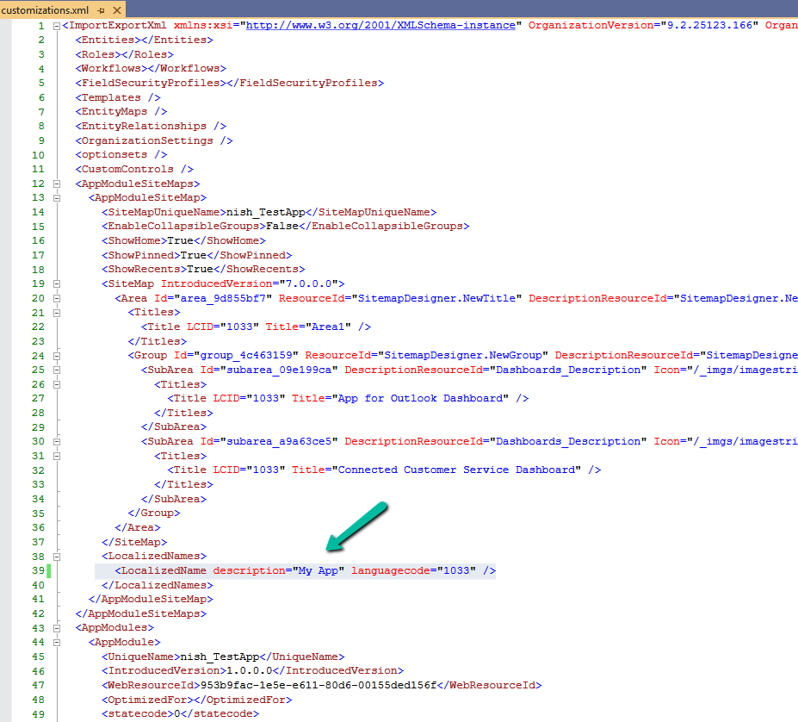Viewport: 798px width, 722px height.
Task: Collapse the Group group_4c463159 node
Action: (57, 355)
